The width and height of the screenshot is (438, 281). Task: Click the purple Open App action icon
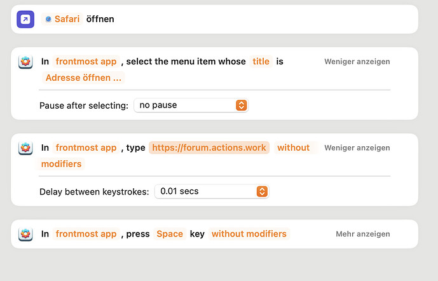[25, 19]
